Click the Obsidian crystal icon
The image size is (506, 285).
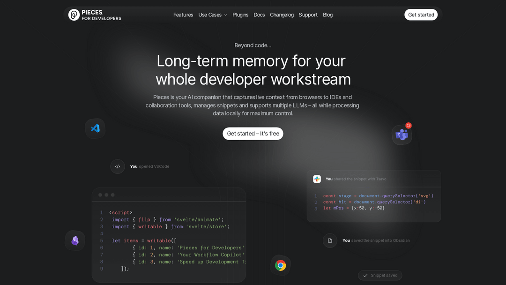(75, 240)
